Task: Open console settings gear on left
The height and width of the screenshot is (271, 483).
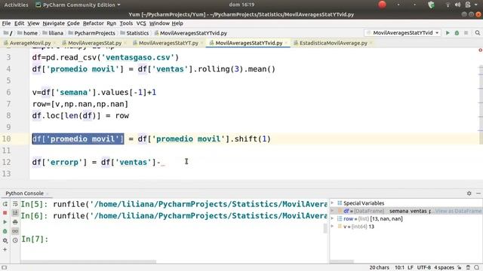Action: [5, 240]
